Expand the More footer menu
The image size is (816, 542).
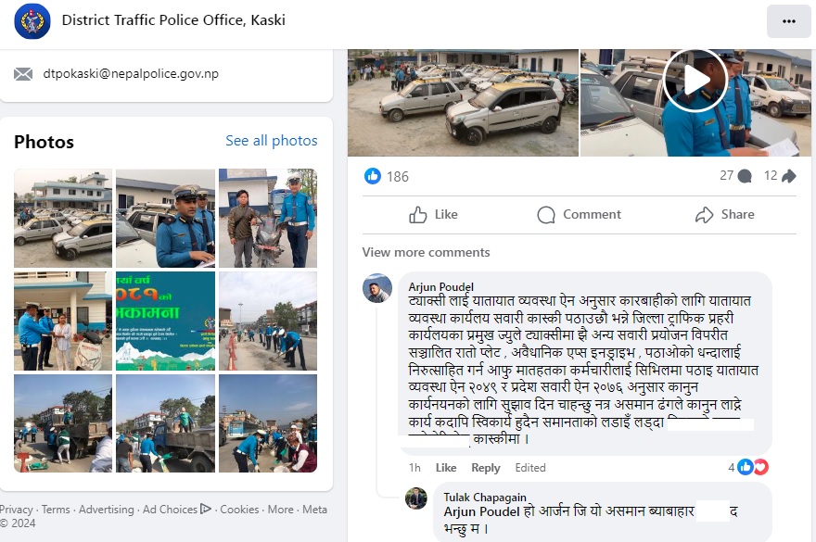tap(280, 510)
